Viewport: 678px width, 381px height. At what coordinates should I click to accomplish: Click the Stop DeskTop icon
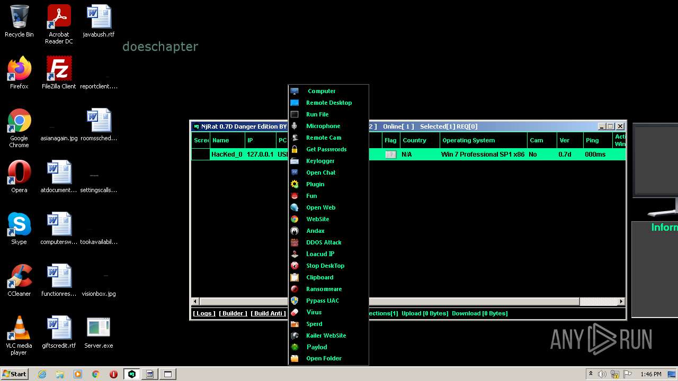click(x=295, y=266)
